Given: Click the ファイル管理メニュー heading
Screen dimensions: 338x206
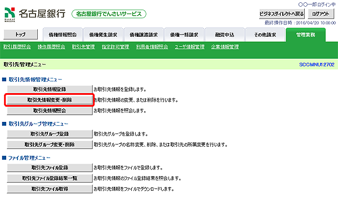Looking at the screenshot, I should pyautogui.click(x=29, y=158).
